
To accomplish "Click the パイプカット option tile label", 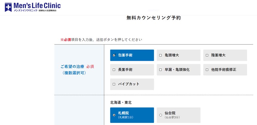I will [x=129, y=84].
